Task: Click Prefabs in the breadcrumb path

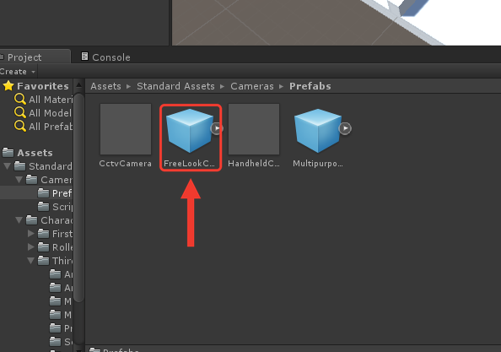Action: pos(310,86)
